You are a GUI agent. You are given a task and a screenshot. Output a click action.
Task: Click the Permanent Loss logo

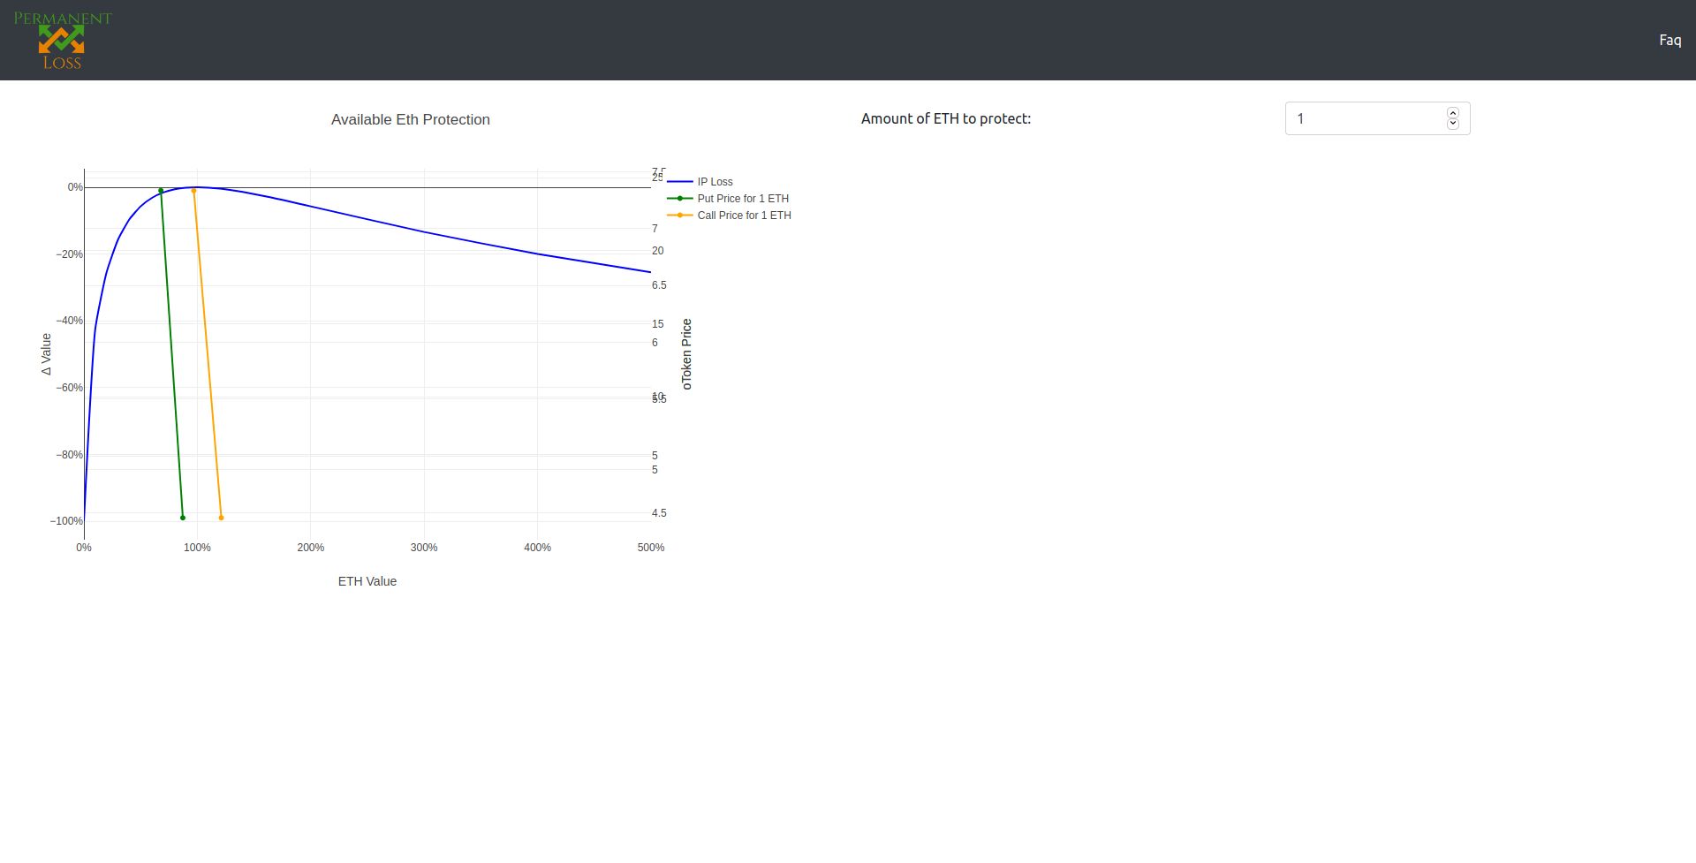point(63,40)
